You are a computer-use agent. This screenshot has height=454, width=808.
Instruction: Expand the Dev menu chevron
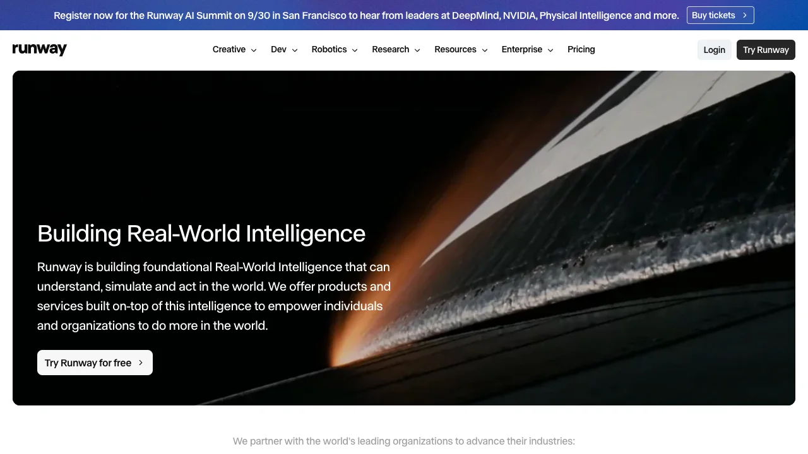pos(294,50)
